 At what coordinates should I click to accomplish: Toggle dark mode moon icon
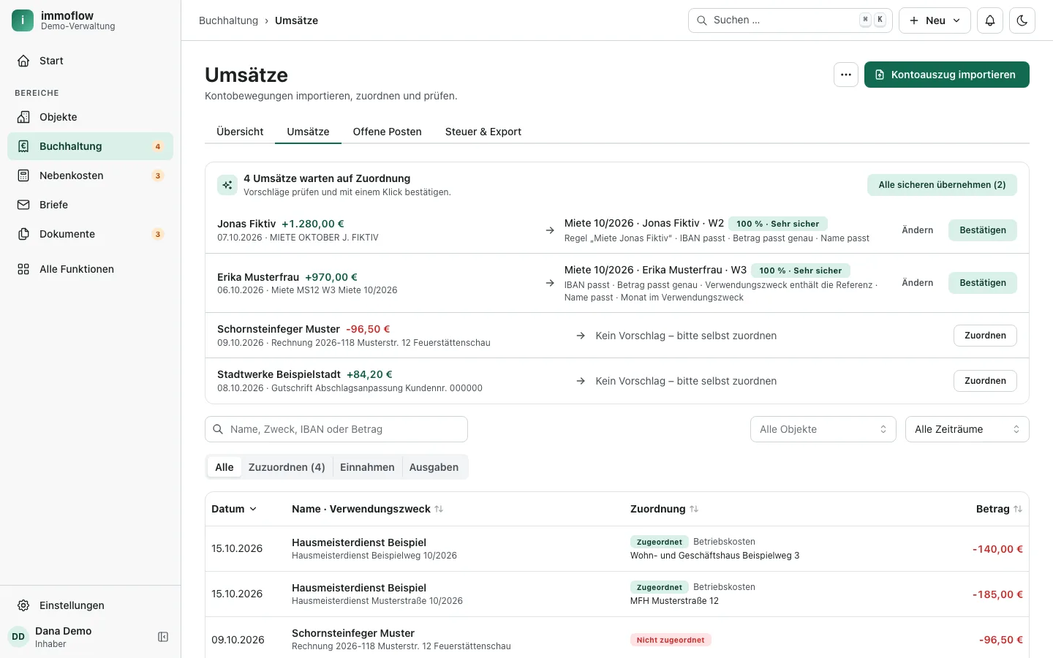click(1022, 20)
